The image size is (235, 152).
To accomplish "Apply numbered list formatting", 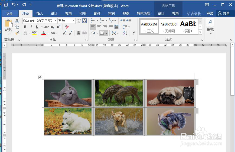I will [x=102, y=20].
